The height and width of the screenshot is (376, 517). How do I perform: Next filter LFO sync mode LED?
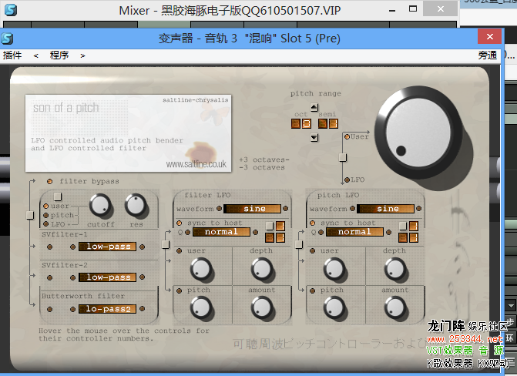click(255, 233)
